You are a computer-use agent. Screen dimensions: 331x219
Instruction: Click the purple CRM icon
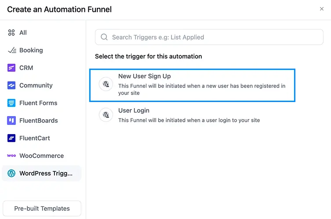[x=11, y=68]
